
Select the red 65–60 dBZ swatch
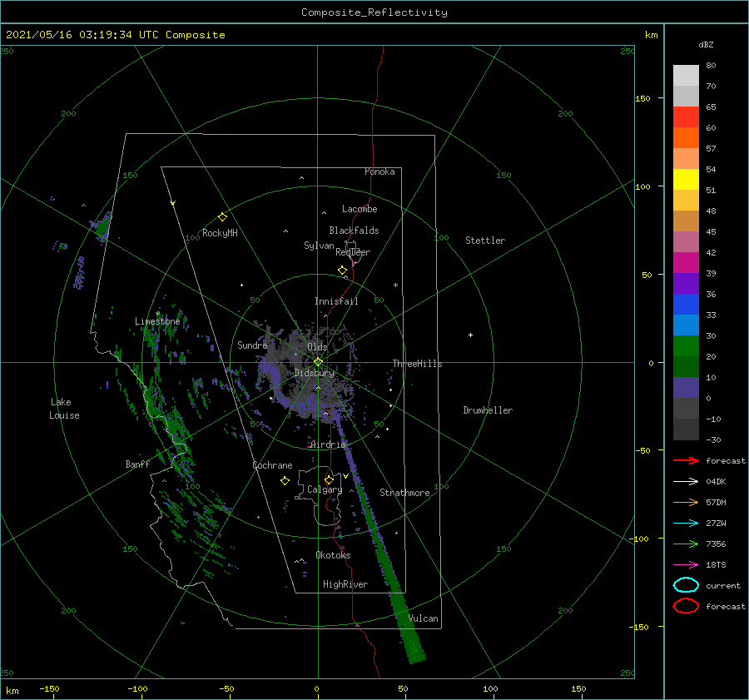click(686, 117)
